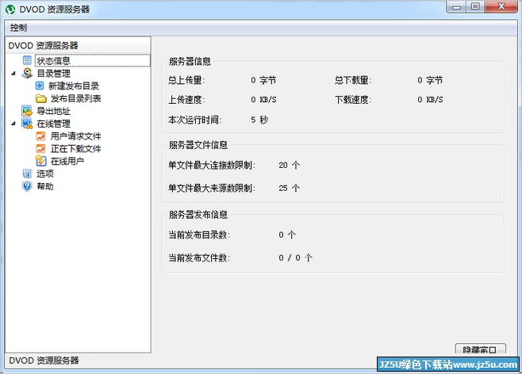
Task: Click the 上传速度 value 0 KB/S
Action: point(263,100)
